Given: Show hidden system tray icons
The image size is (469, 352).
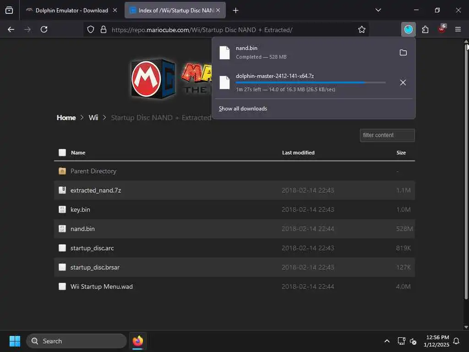Looking at the screenshot, I should 387,341.
